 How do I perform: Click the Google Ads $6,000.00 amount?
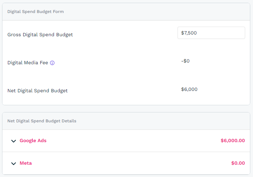tap(233, 140)
